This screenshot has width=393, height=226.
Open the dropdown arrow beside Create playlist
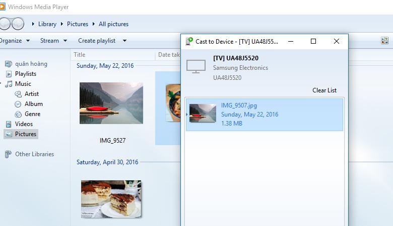(124, 41)
